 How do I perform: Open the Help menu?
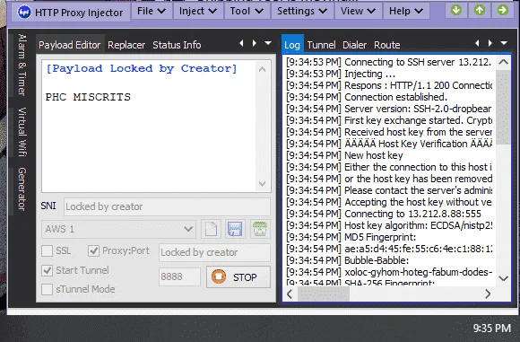[x=406, y=12]
